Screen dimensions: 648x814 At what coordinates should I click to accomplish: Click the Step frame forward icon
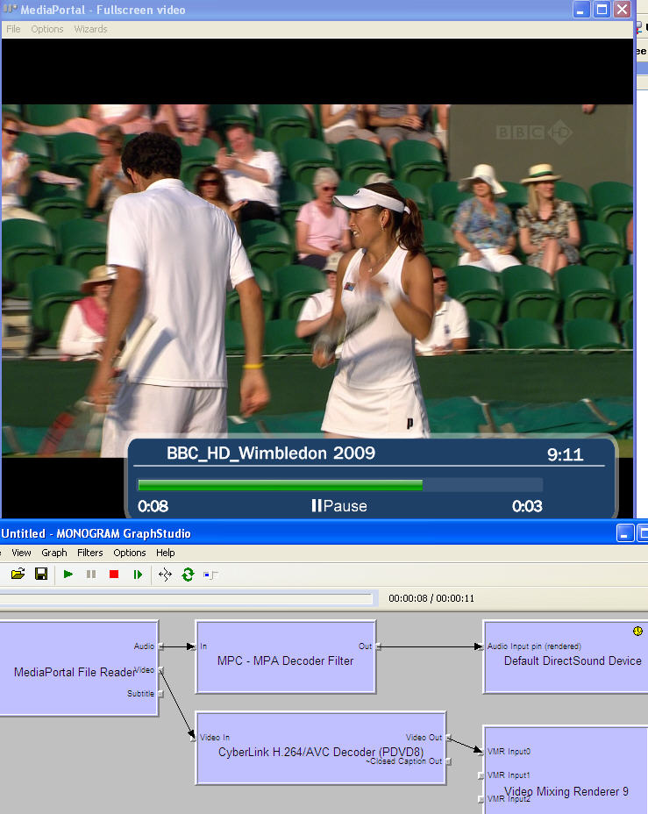point(138,575)
